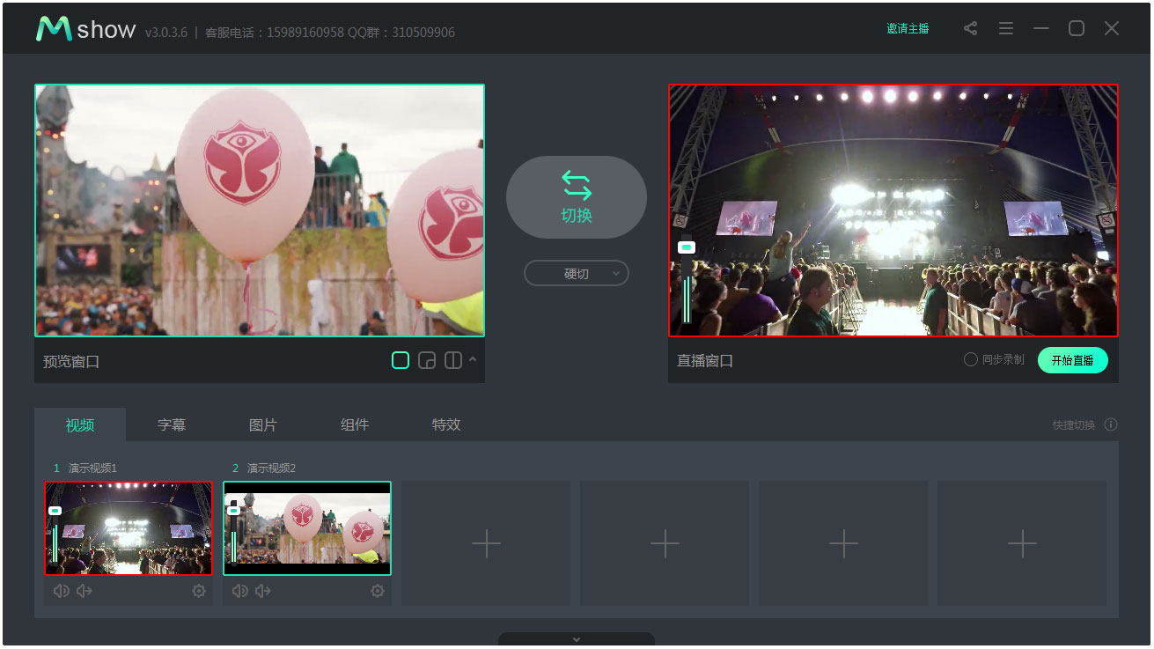This screenshot has height=649, width=1154.
Task: Expand the bottom panel chevron
Action: 576,639
